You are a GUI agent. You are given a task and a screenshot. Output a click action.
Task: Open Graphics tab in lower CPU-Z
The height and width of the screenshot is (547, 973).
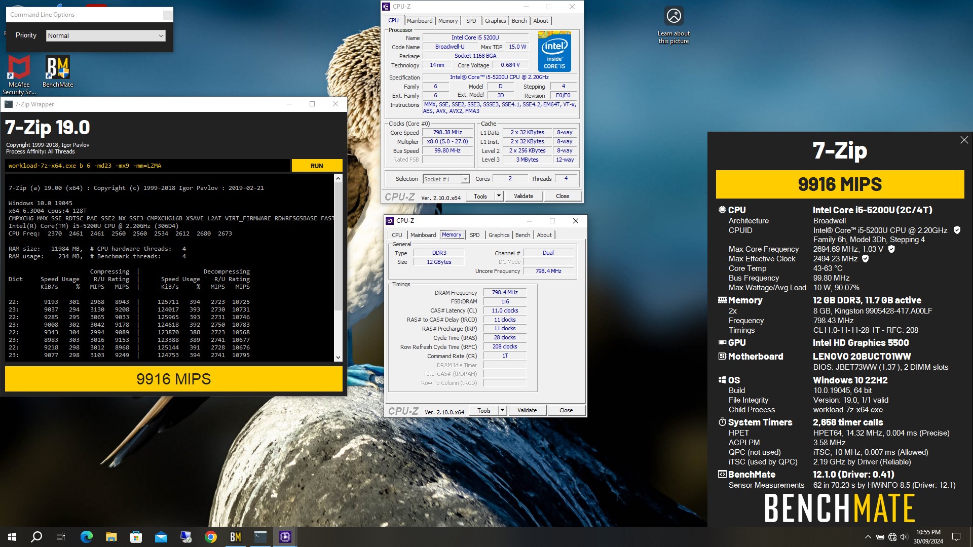pyautogui.click(x=499, y=235)
